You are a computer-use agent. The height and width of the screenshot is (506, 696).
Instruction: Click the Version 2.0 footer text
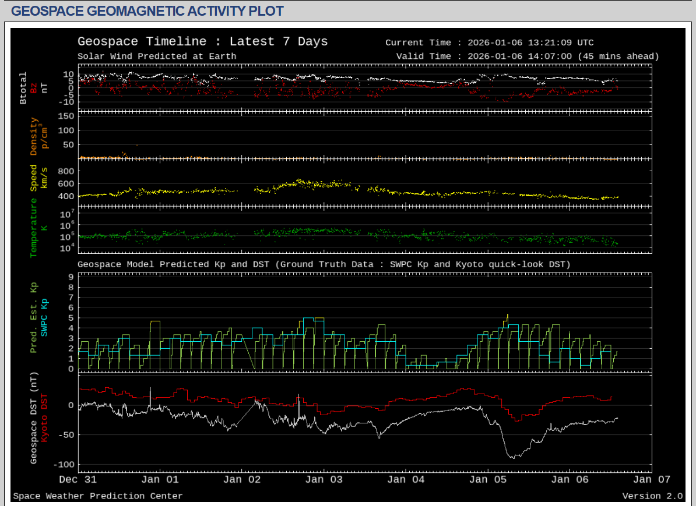pos(652,496)
